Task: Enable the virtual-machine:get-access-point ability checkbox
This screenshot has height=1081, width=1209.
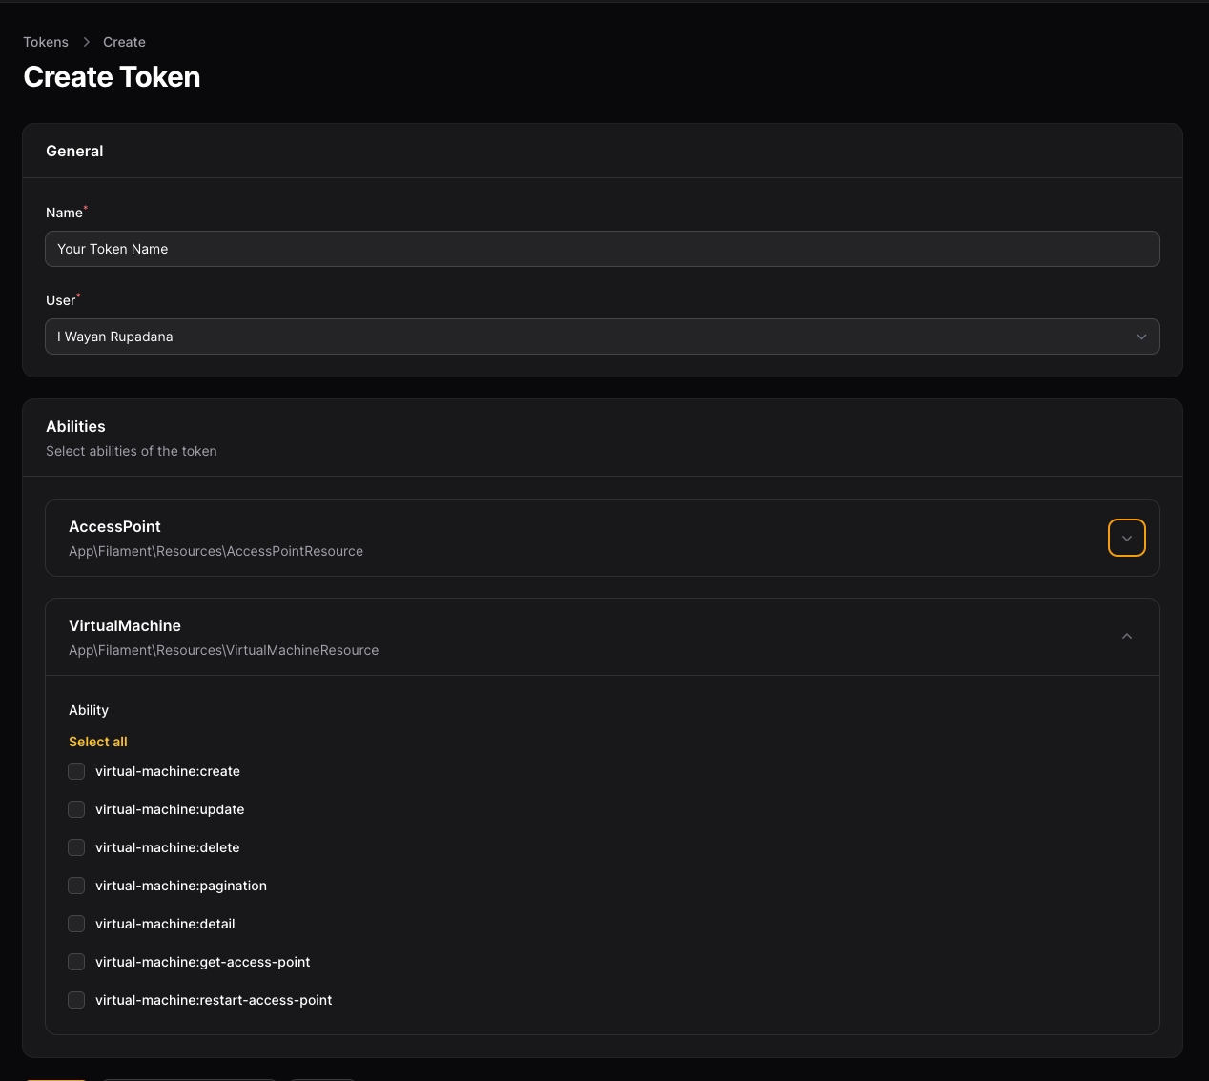Action: click(76, 962)
